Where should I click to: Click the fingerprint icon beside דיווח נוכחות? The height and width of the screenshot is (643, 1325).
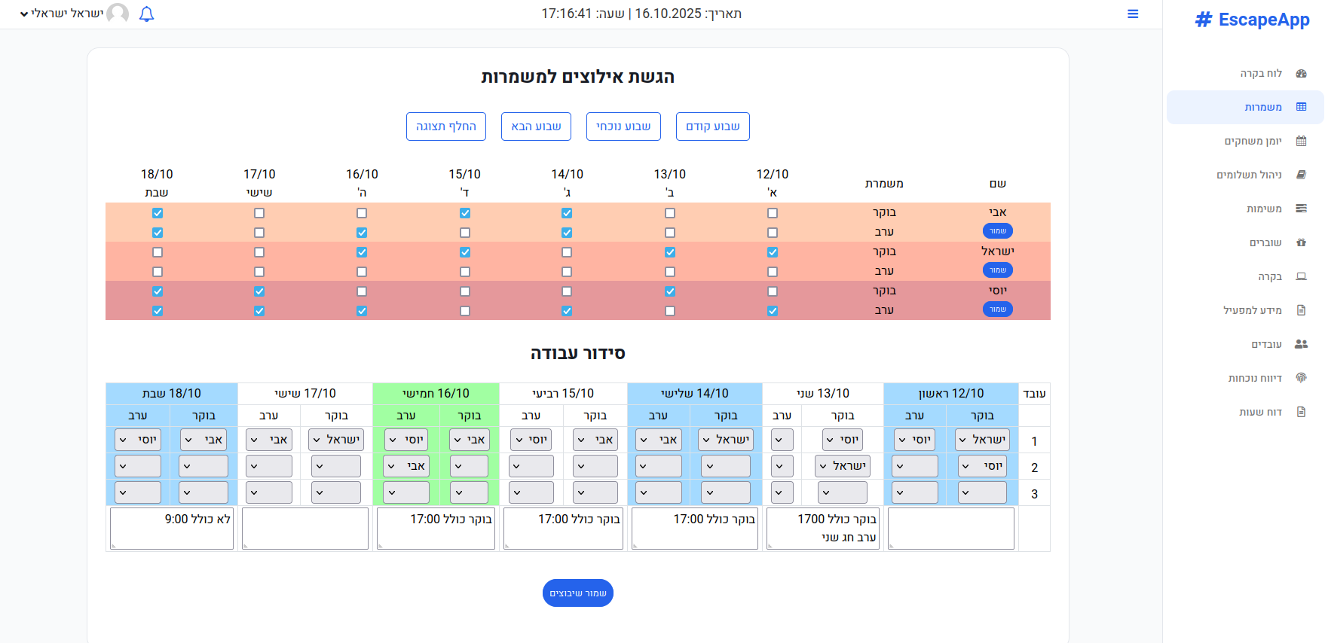(1301, 378)
